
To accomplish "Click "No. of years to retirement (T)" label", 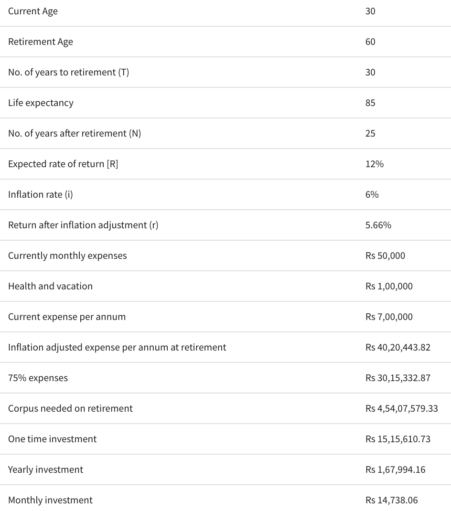I will point(68,73).
